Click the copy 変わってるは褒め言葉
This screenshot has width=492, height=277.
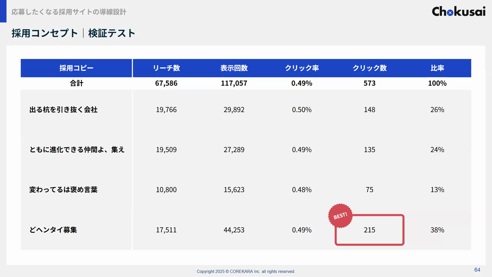[x=63, y=190]
